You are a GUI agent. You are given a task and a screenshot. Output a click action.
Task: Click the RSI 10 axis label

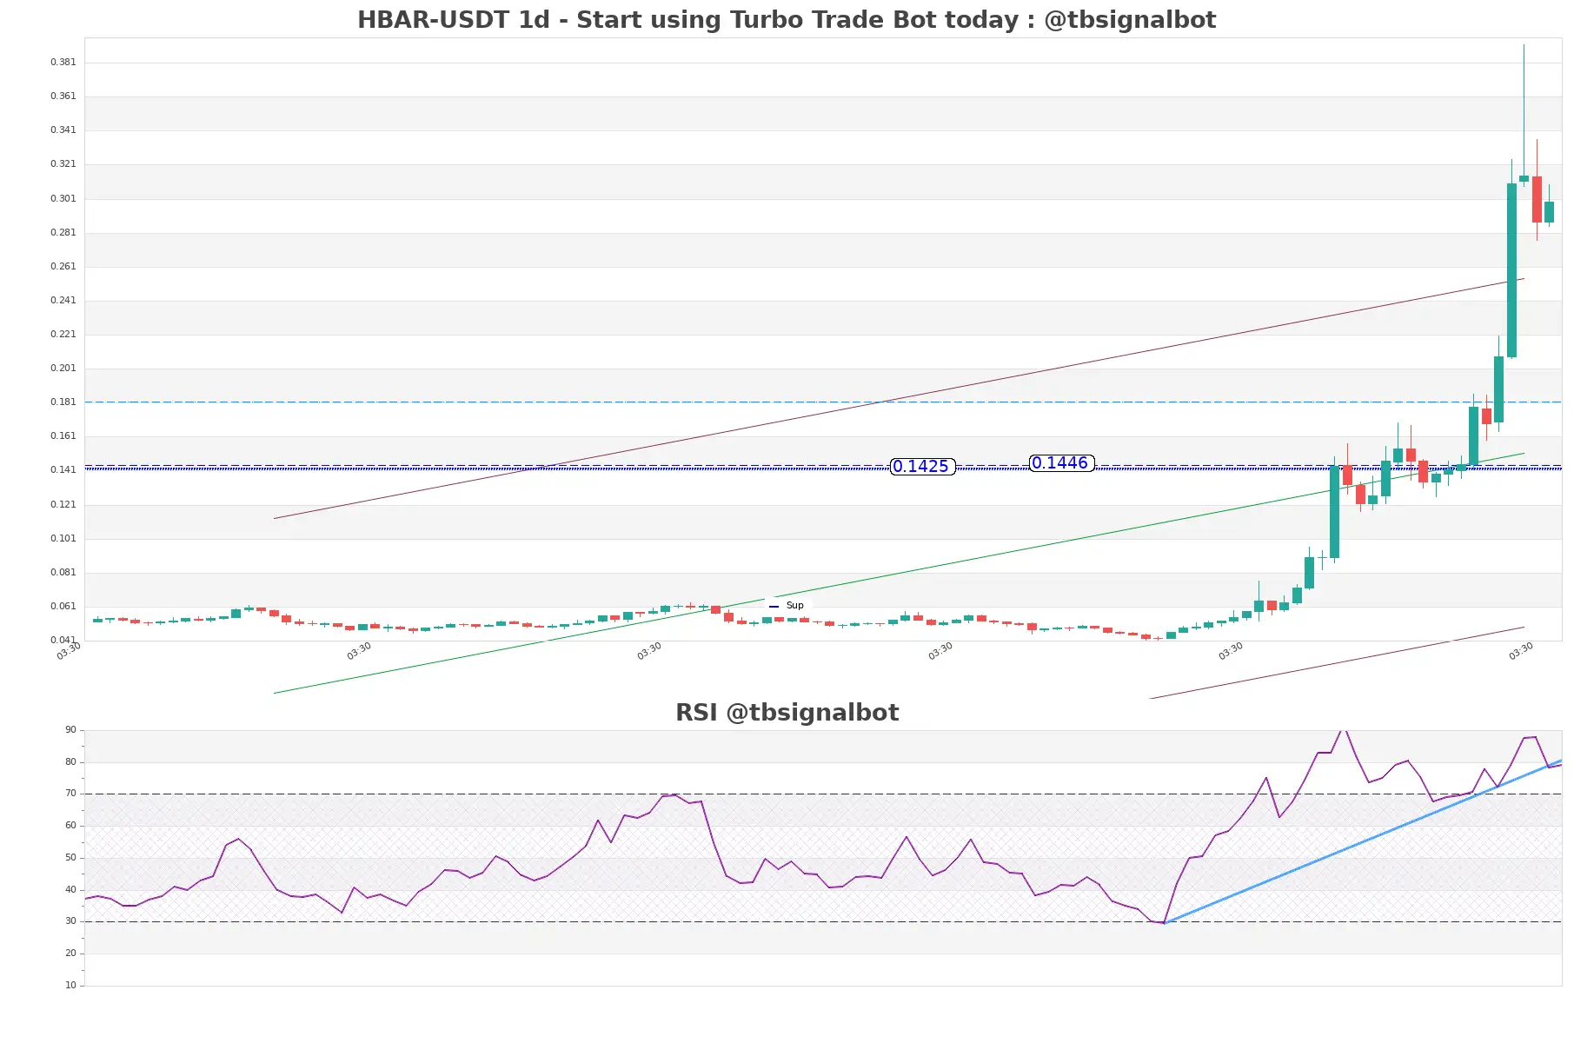point(70,985)
